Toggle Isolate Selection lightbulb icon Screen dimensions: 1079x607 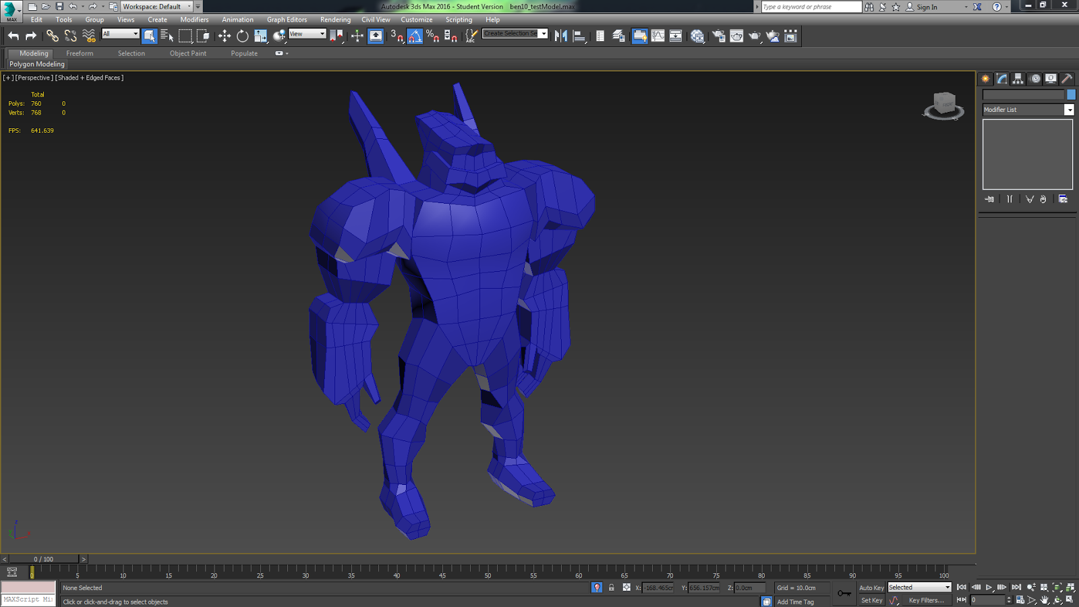597,587
